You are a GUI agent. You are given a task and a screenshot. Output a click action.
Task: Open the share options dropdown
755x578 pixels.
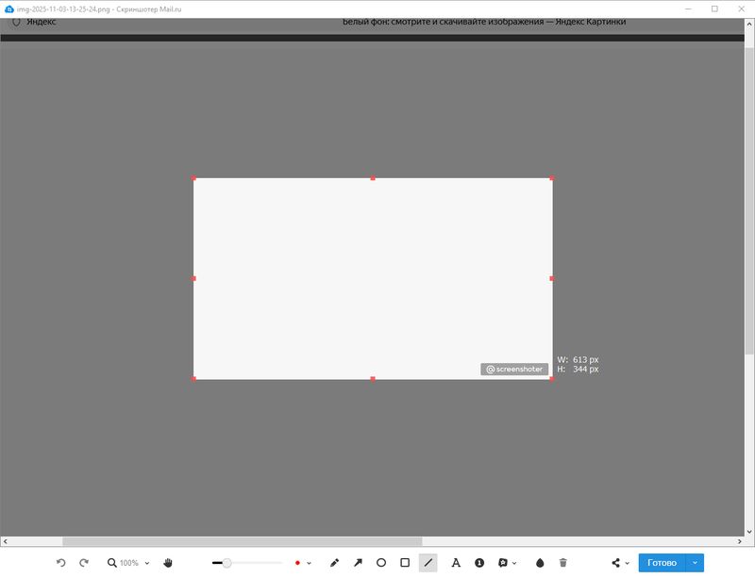pos(620,563)
